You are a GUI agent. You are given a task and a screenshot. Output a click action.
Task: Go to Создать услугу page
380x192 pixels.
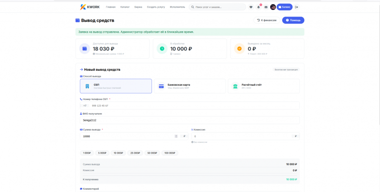tap(156, 7)
